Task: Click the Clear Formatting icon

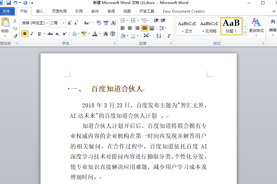Action: pos(99,23)
